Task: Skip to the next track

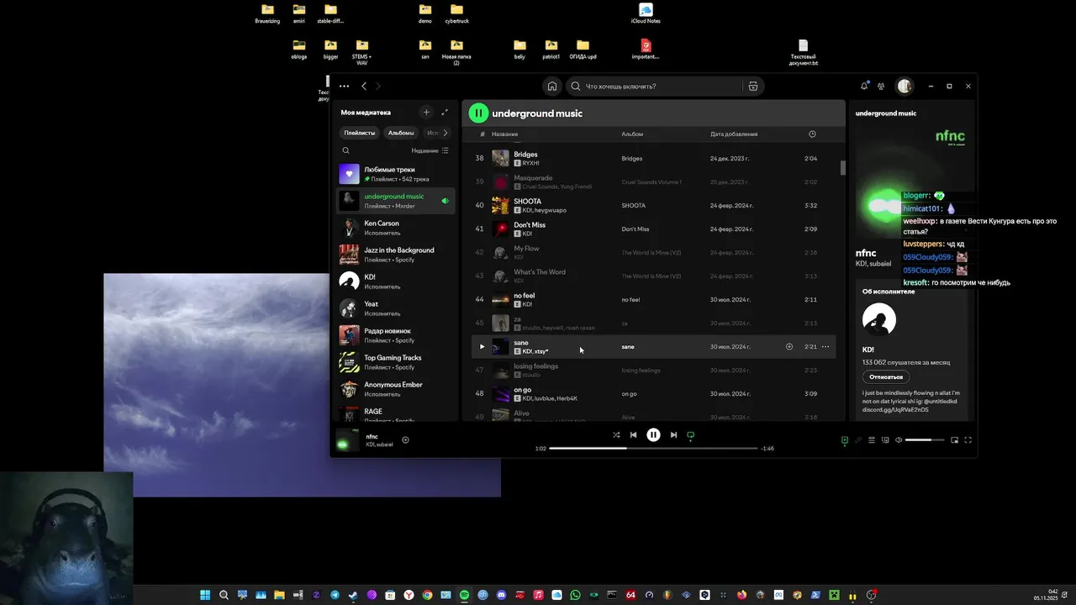Action: 673,435
